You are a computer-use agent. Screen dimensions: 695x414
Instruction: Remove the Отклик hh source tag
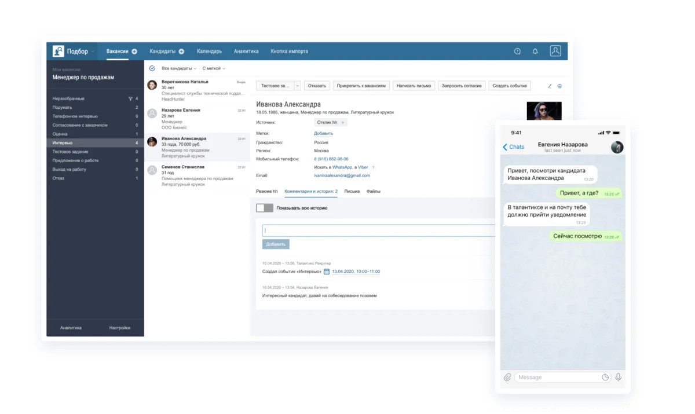point(342,123)
